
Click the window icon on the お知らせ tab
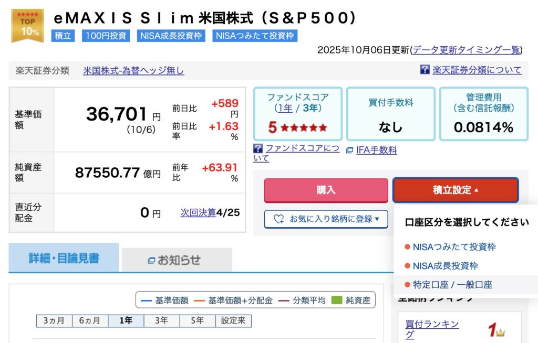click(152, 260)
